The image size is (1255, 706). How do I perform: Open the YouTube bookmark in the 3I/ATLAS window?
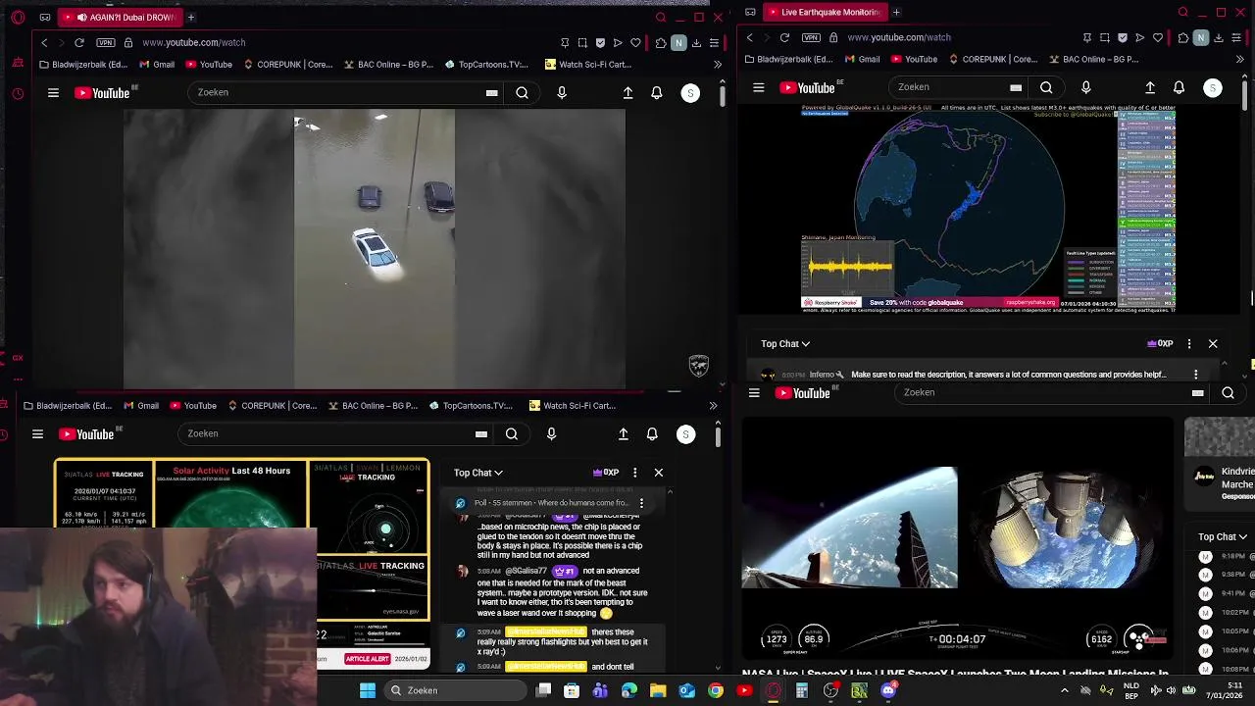(193, 406)
